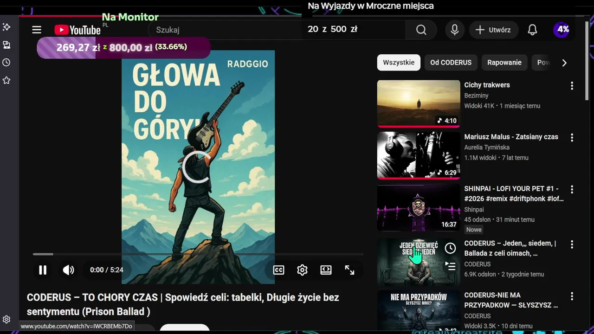The image size is (594, 334).
Task: Open more options for CODERUS Jeden siedem video
Action: click(x=572, y=244)
